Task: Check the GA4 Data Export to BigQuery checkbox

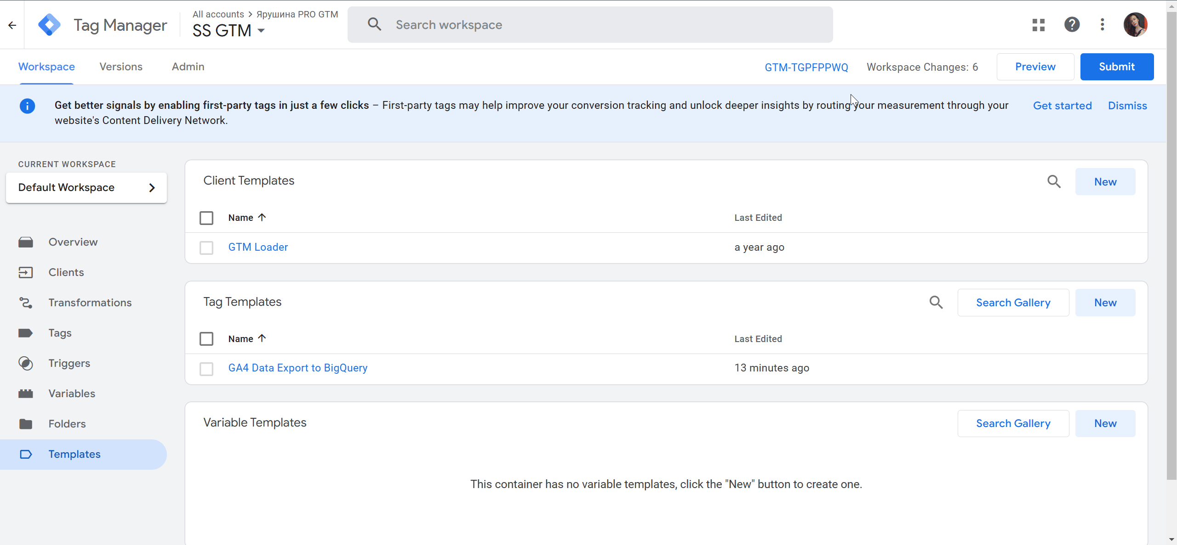Action: coord(206,369)
